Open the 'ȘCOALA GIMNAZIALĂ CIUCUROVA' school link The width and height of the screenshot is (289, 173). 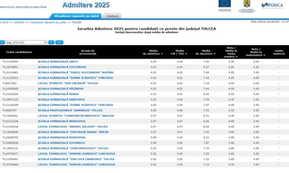pos(62,67)
